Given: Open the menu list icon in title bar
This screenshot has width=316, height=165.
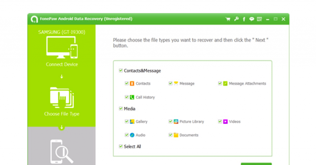Looking at the screenshot, I should [x=259, y=19].
